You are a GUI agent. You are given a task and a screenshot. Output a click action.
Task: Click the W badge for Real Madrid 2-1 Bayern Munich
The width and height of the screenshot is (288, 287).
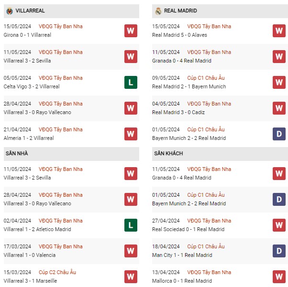279,82
